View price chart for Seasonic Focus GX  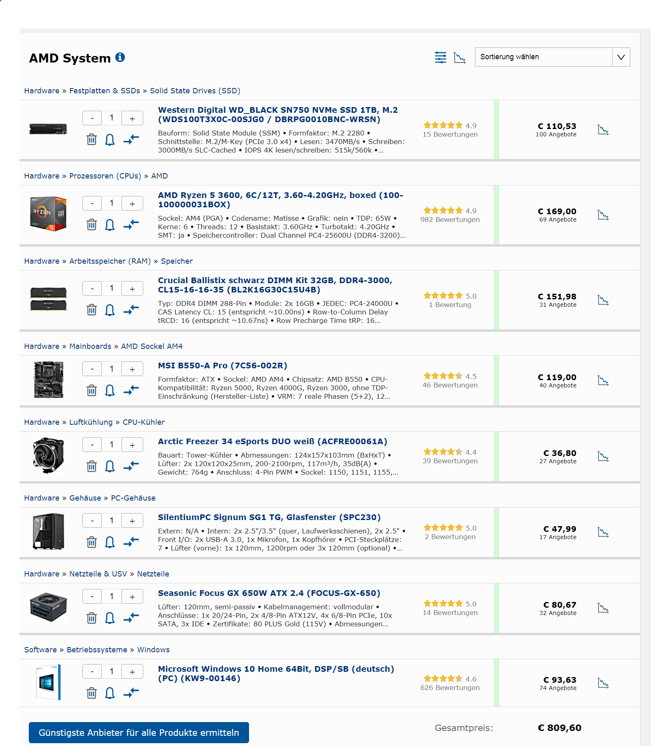point(603,608)
